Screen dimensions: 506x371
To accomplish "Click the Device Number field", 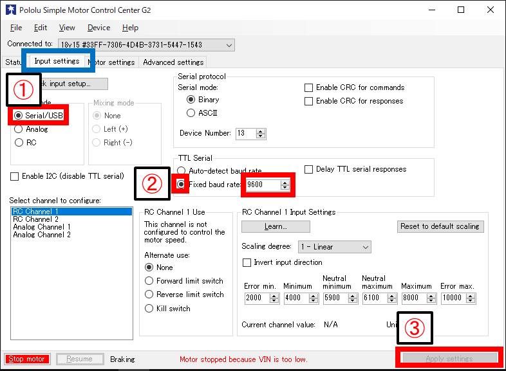I will [x=246, y=133].
